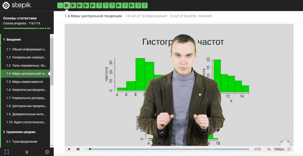Select lesson 1.7 Нормальное распределение
The height and width of the screenshot is (156, 303).
(27, 98)
